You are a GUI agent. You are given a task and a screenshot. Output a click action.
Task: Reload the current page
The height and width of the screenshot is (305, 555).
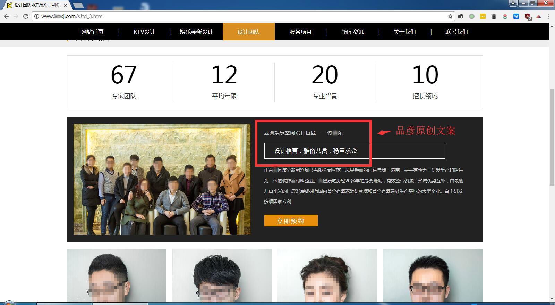(26, 16)
